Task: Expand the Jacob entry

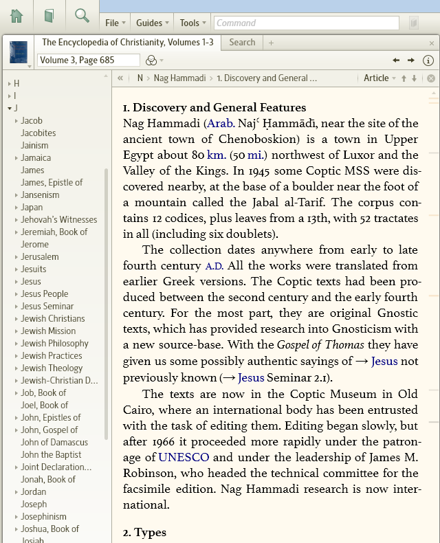Action: coord(16,121)
